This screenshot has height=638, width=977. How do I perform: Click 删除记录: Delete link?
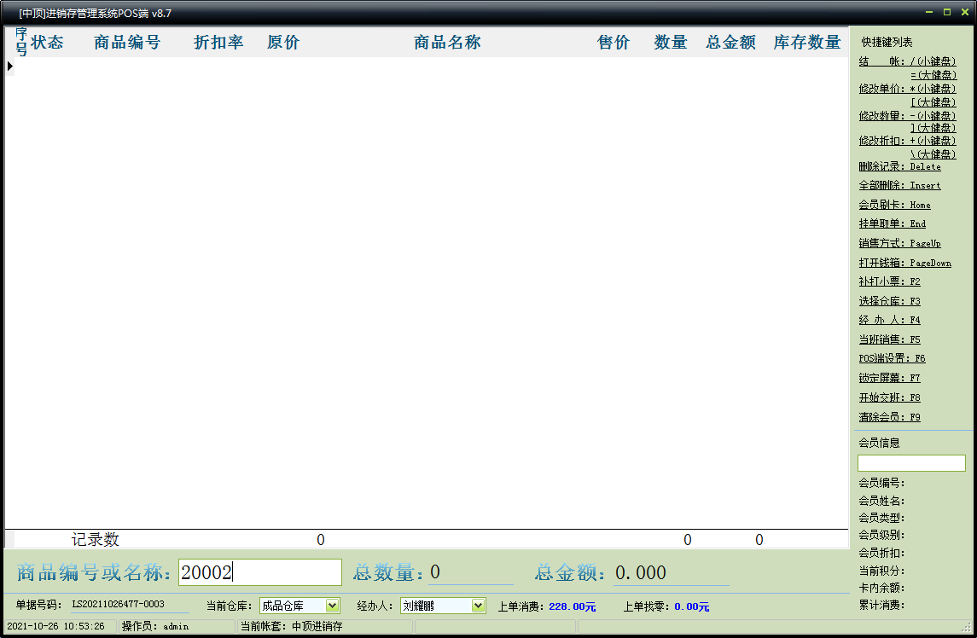click(899, 167)
